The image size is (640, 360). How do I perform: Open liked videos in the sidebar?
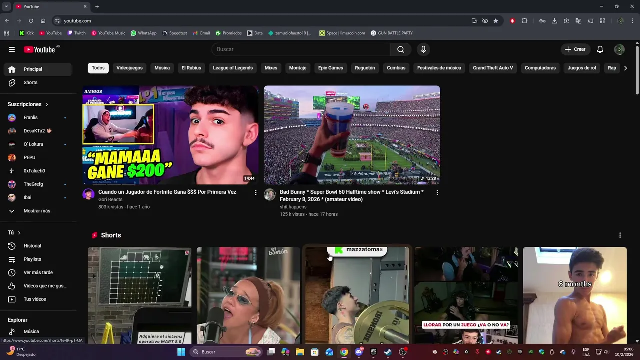pyautogui.click(x=38, y=286)
